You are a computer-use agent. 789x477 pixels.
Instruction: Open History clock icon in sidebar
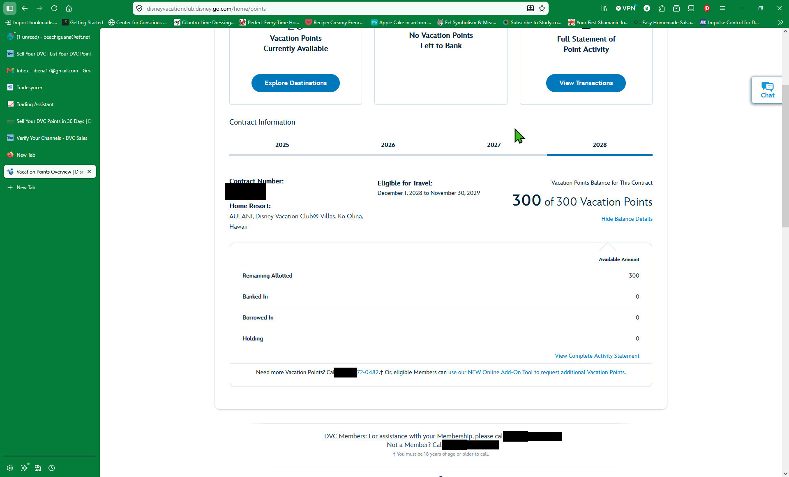(x=51, y=468)
